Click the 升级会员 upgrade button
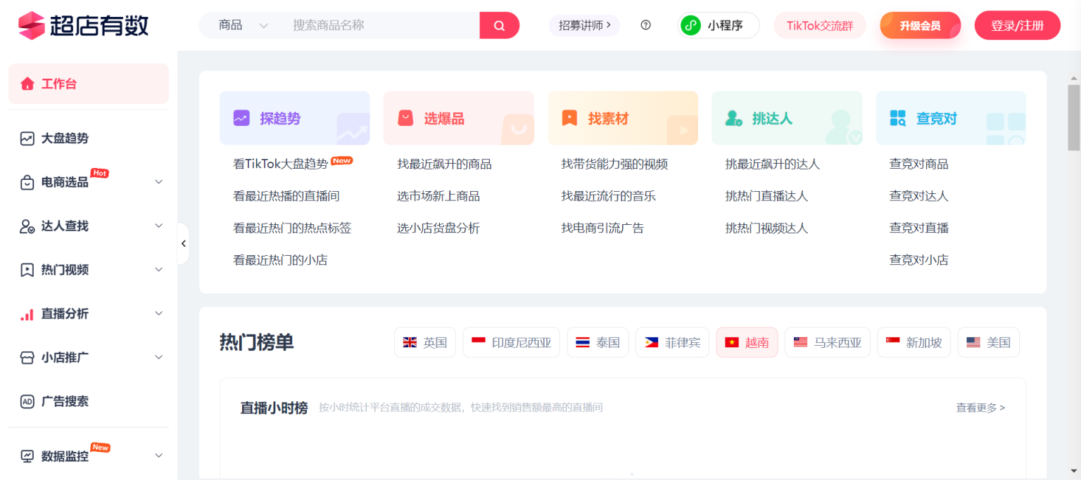The height and width of the screenshot is (480, 1081). [x=920, y=25]
